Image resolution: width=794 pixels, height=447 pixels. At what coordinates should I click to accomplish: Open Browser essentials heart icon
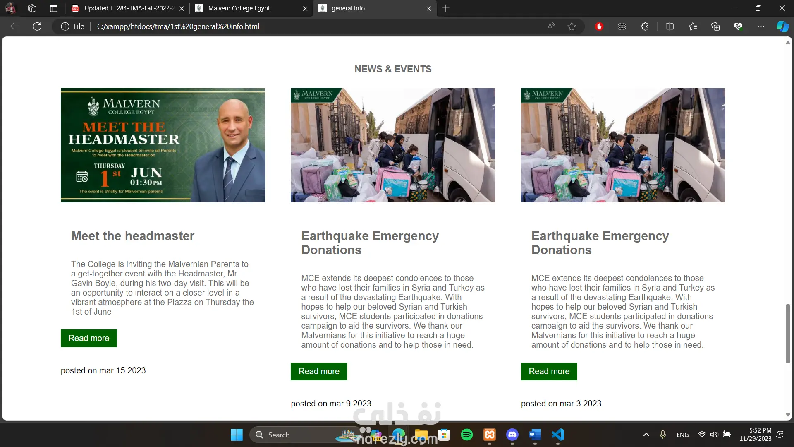point(738,26)
